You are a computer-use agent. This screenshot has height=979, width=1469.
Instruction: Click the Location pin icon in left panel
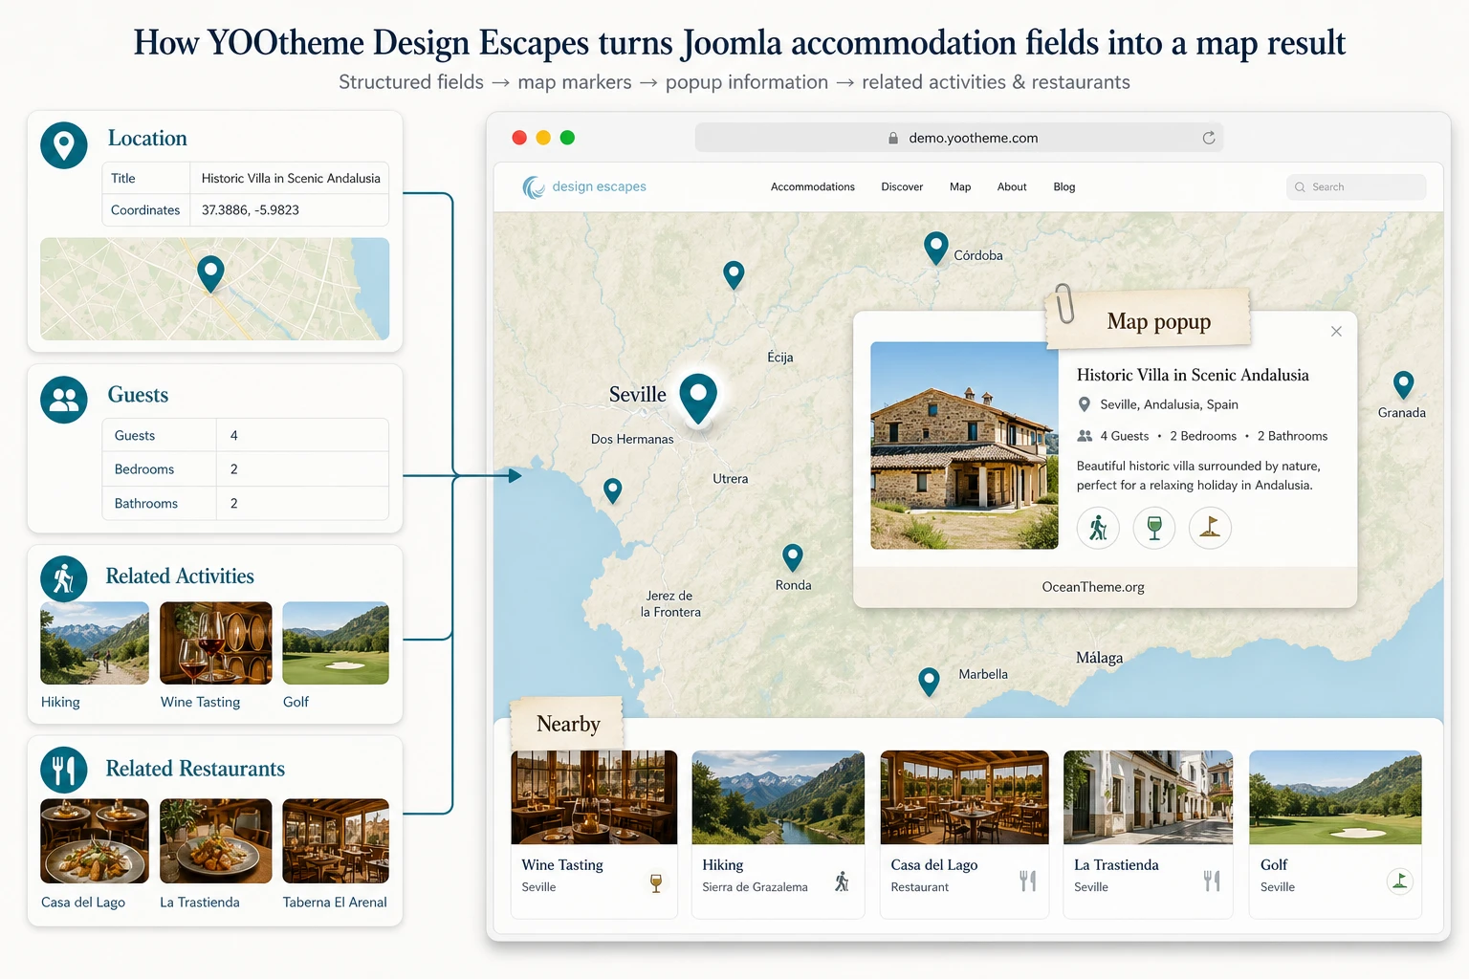[64, 145]
